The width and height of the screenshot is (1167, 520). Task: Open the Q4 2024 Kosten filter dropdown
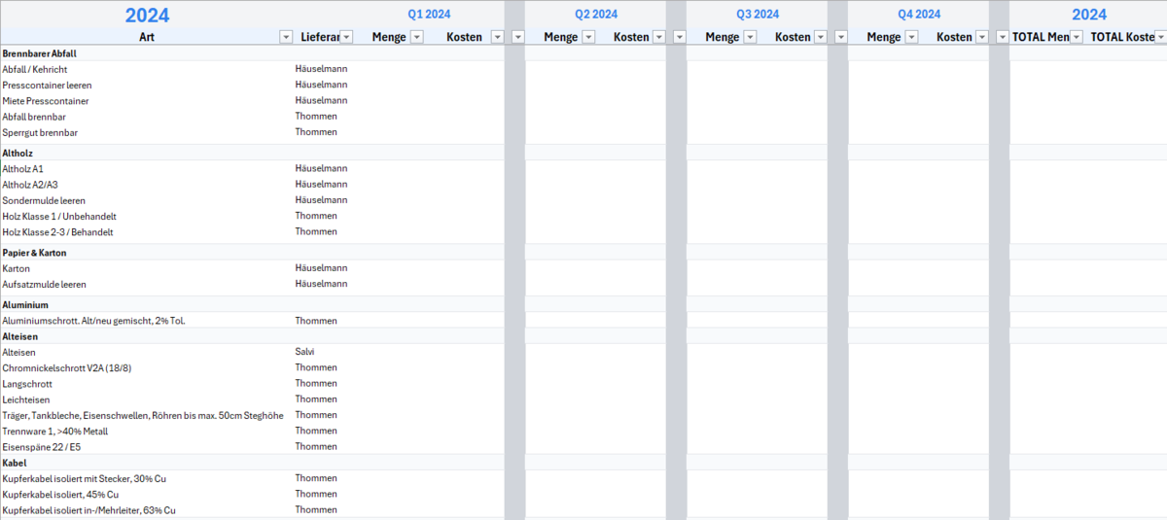coord(981,37)
